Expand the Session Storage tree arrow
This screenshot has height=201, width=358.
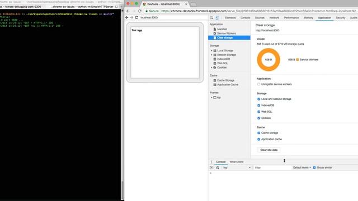coord(211,55)
